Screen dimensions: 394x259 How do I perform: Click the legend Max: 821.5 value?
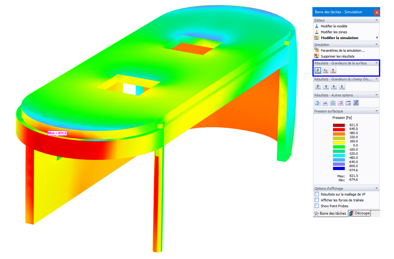click(x=353, y=176)
